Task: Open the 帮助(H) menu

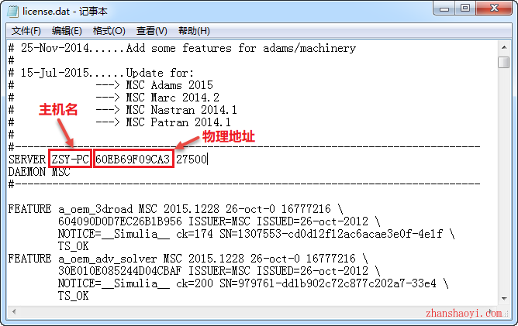Action: point(194,31)
